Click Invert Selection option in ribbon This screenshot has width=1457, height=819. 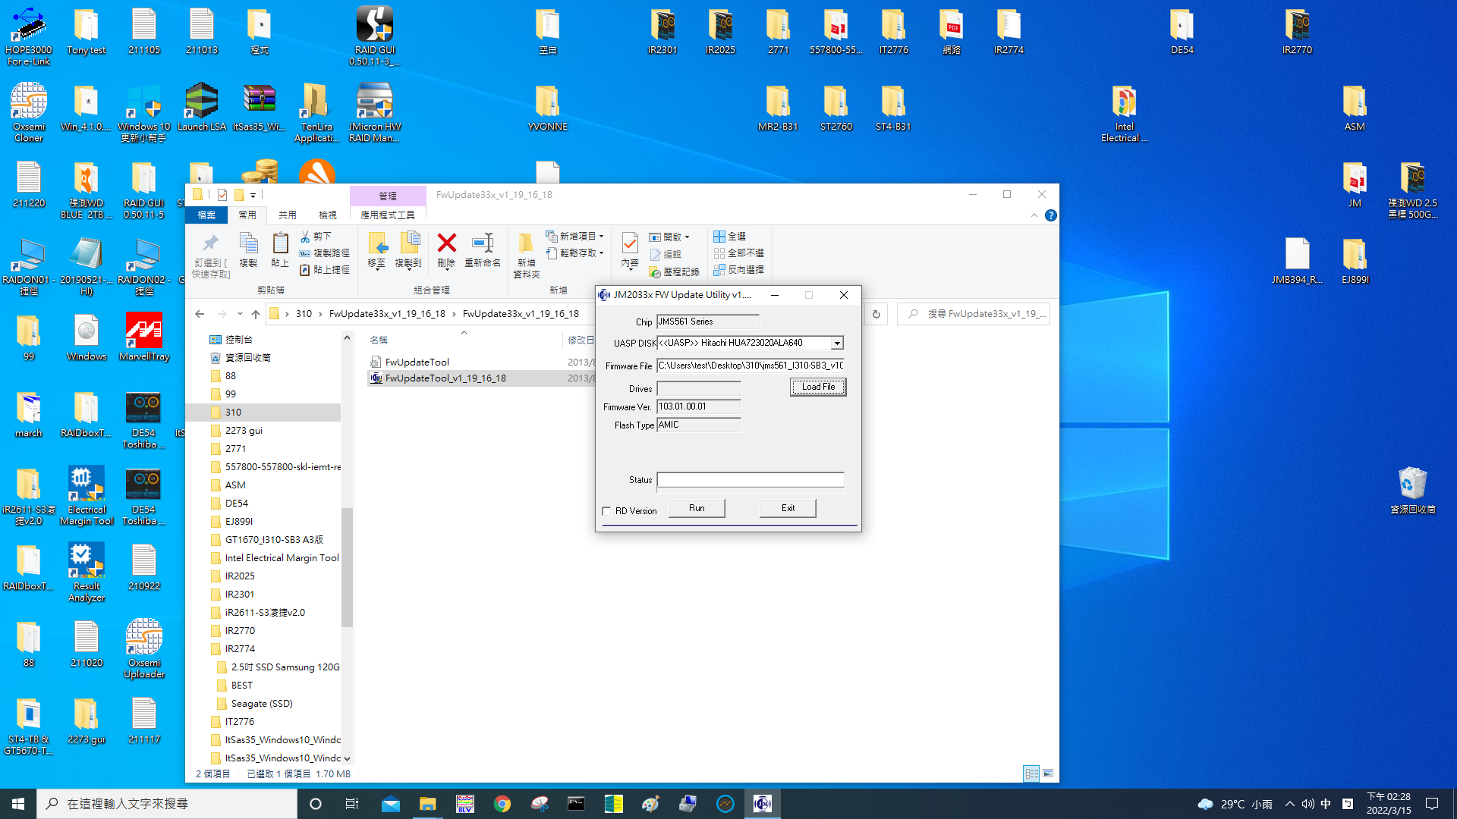click(x=738, y=270)
